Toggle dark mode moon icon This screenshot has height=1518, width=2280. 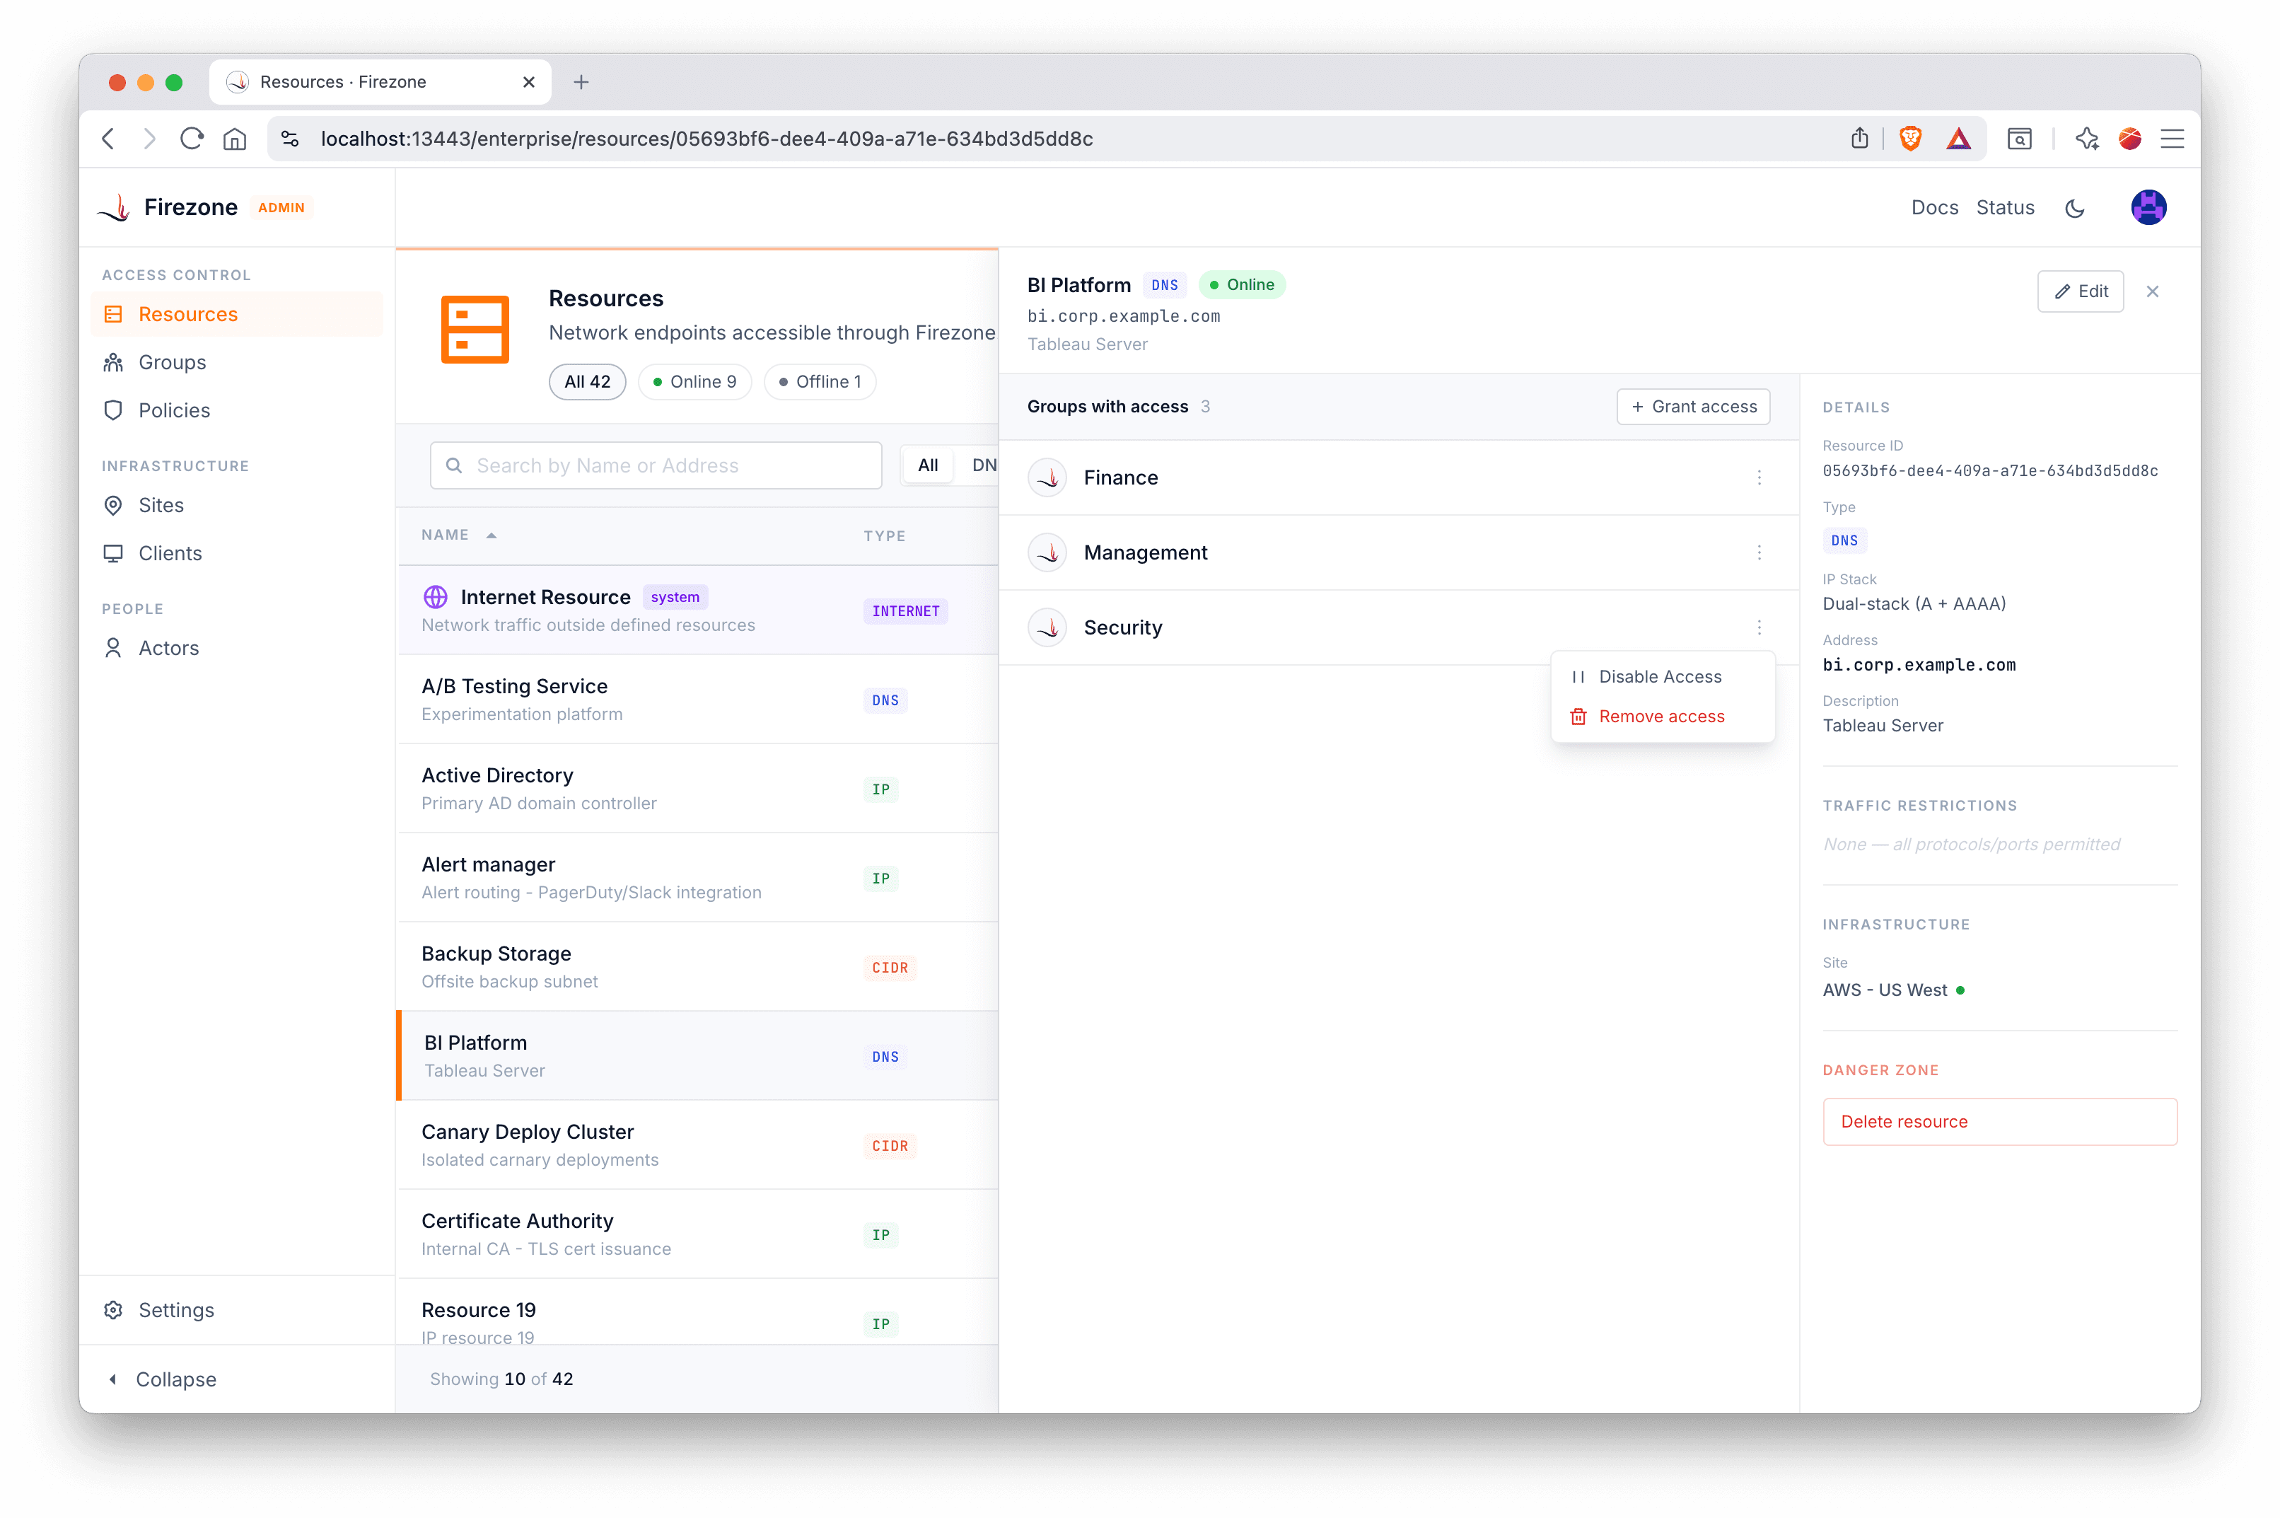pos(2074,208)
